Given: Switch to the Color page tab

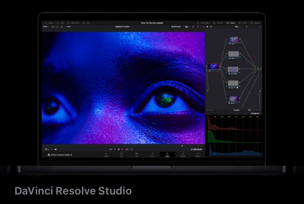Looking at the screenshot, I should (x=167, y=155).
